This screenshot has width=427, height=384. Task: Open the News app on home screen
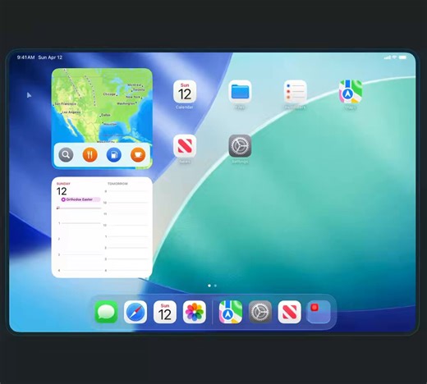point(185,146)
